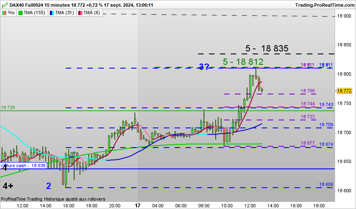The width and height of the screenshot is (356, 209).
Task: Click the 08:00 time axis label
Action: 204,206
